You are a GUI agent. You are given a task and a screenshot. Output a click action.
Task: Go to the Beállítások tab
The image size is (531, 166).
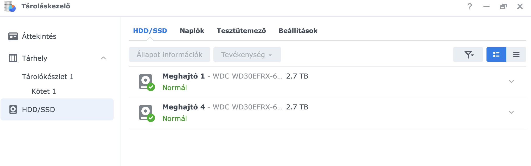point(298,31)
